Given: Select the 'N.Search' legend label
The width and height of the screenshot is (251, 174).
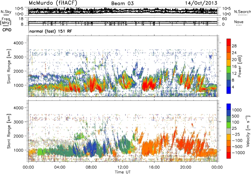Looking at the screenshot, I should point(243,12).
